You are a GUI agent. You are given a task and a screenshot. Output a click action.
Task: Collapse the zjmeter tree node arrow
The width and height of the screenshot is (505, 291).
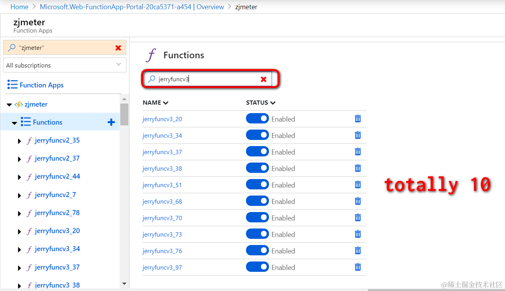click(x=9, y=105)
